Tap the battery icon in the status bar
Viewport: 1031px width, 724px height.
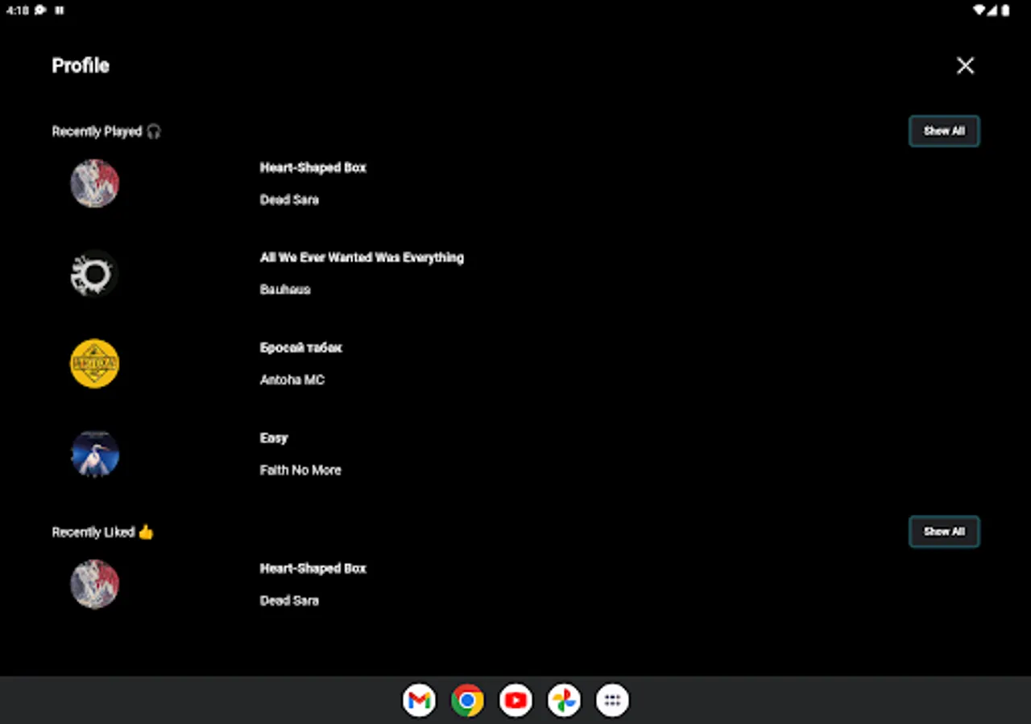pyautogui.click(x=1005, y=10)
